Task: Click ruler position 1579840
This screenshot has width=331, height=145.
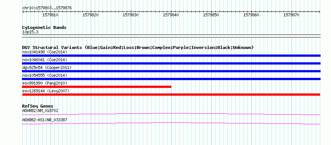Action: tap(171, 15)
